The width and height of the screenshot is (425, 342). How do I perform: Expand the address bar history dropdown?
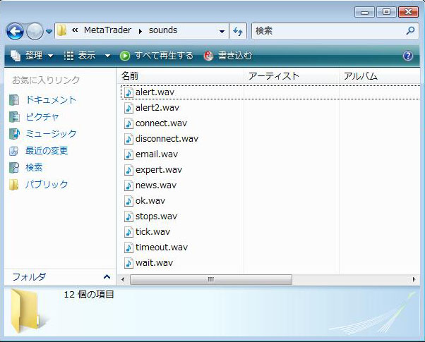tap(222, 31)
